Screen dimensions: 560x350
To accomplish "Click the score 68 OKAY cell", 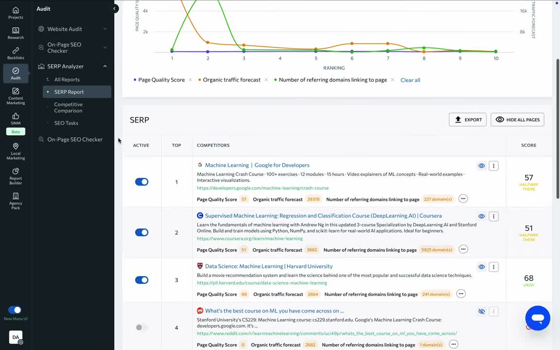I will 528,280.
